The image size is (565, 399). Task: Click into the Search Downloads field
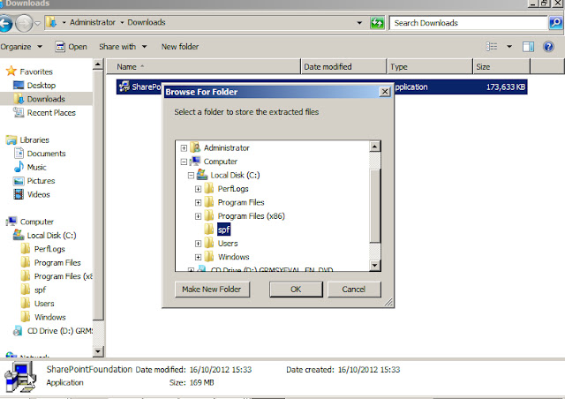(468, 23)
